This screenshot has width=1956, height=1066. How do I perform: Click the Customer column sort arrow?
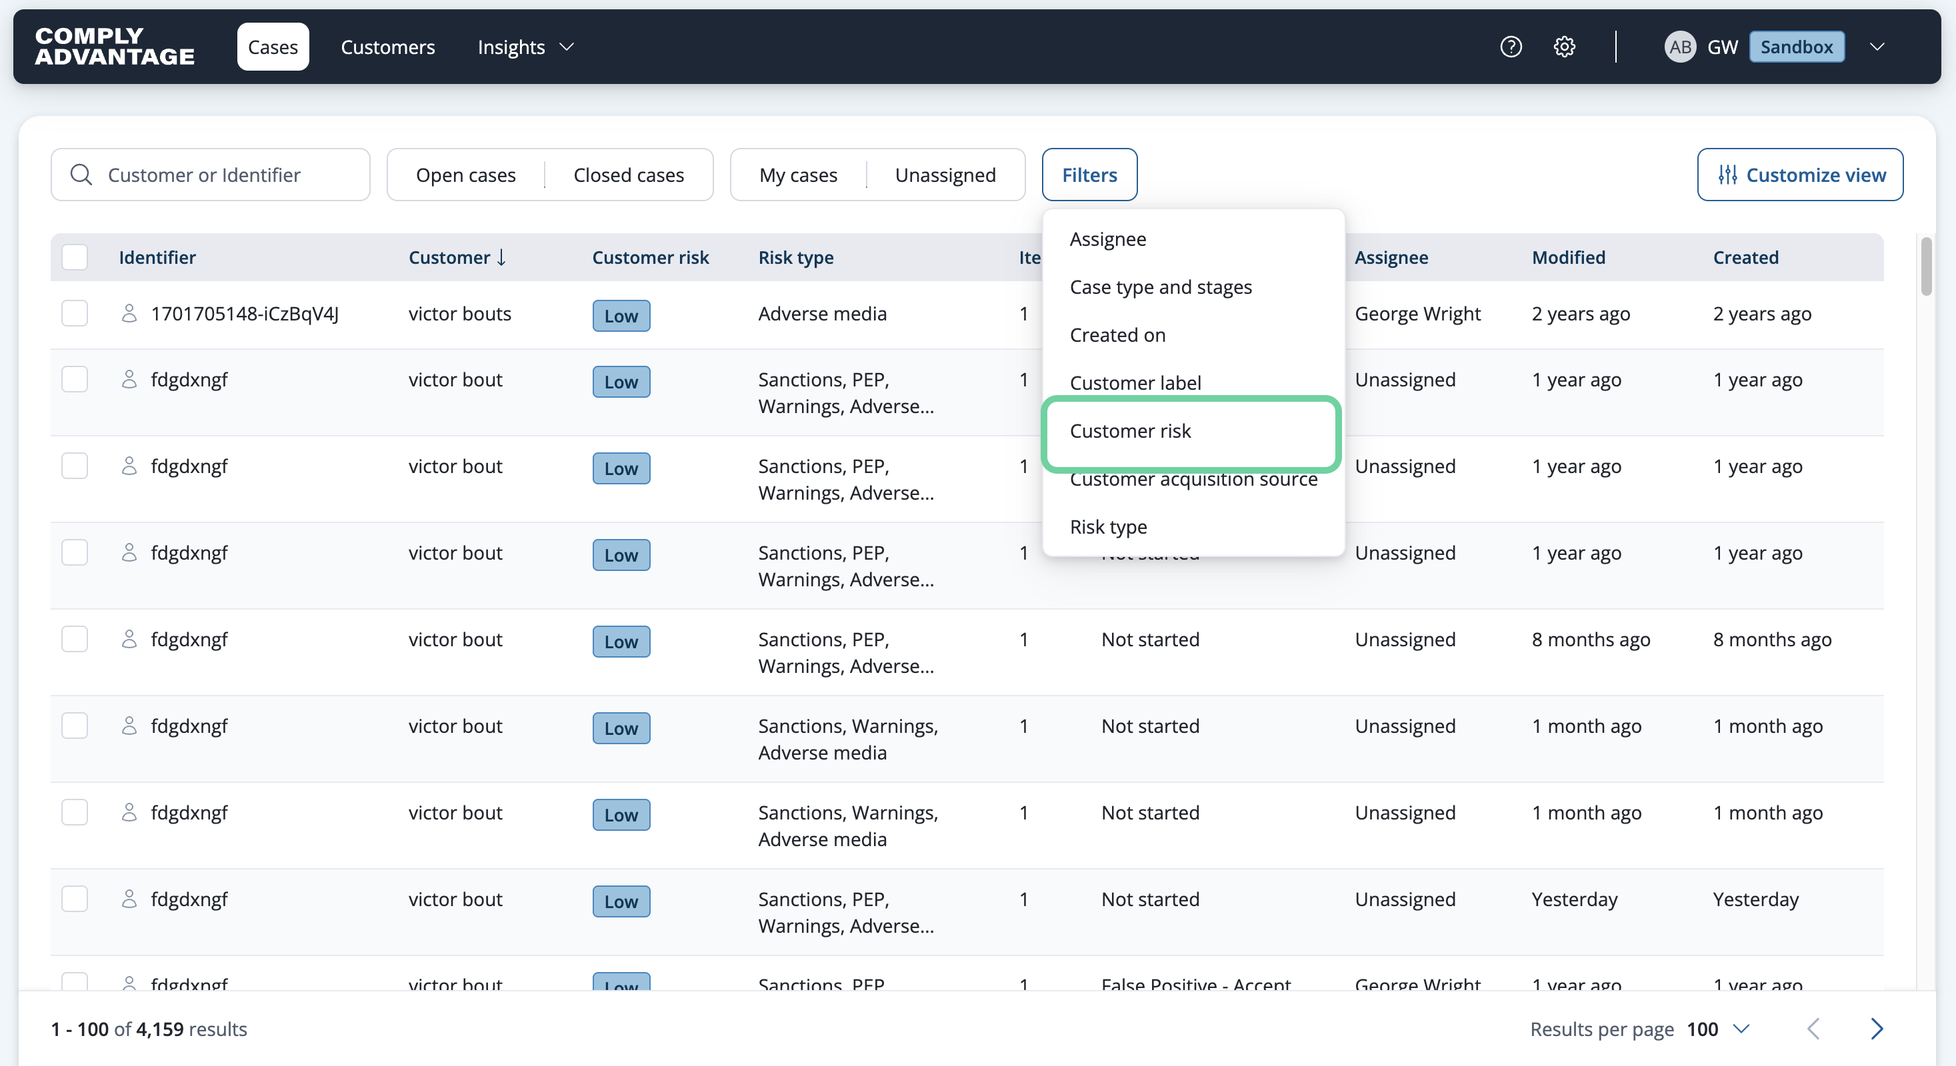click(x=502, y=257)
